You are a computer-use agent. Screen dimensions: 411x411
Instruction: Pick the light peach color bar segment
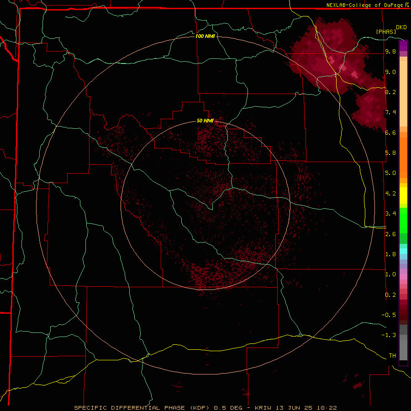coord(403,95)
